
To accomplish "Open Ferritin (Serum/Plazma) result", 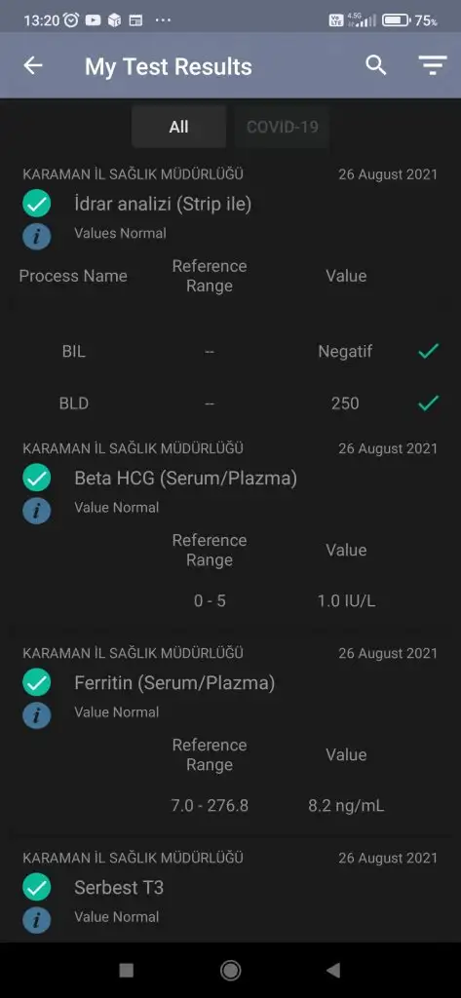I will coord(174,683).
